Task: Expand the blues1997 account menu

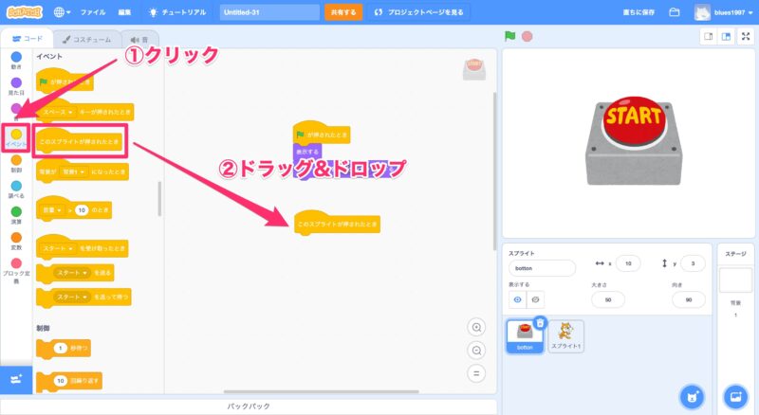Action: point(728,12)
